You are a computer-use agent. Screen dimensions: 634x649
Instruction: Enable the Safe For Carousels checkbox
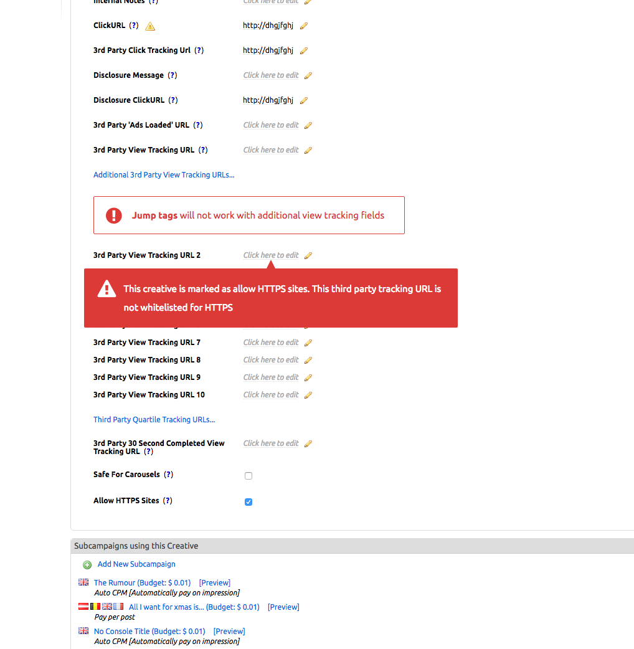(248, 476)
